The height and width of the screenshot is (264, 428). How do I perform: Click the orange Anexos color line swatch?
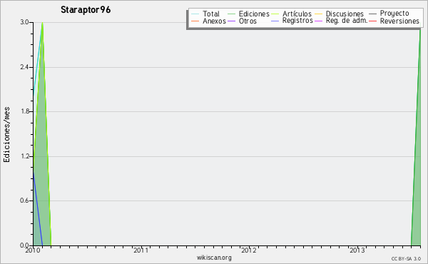pos(195,21)
